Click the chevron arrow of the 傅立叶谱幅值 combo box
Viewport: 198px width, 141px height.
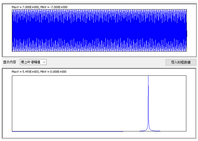click(44, 62)
